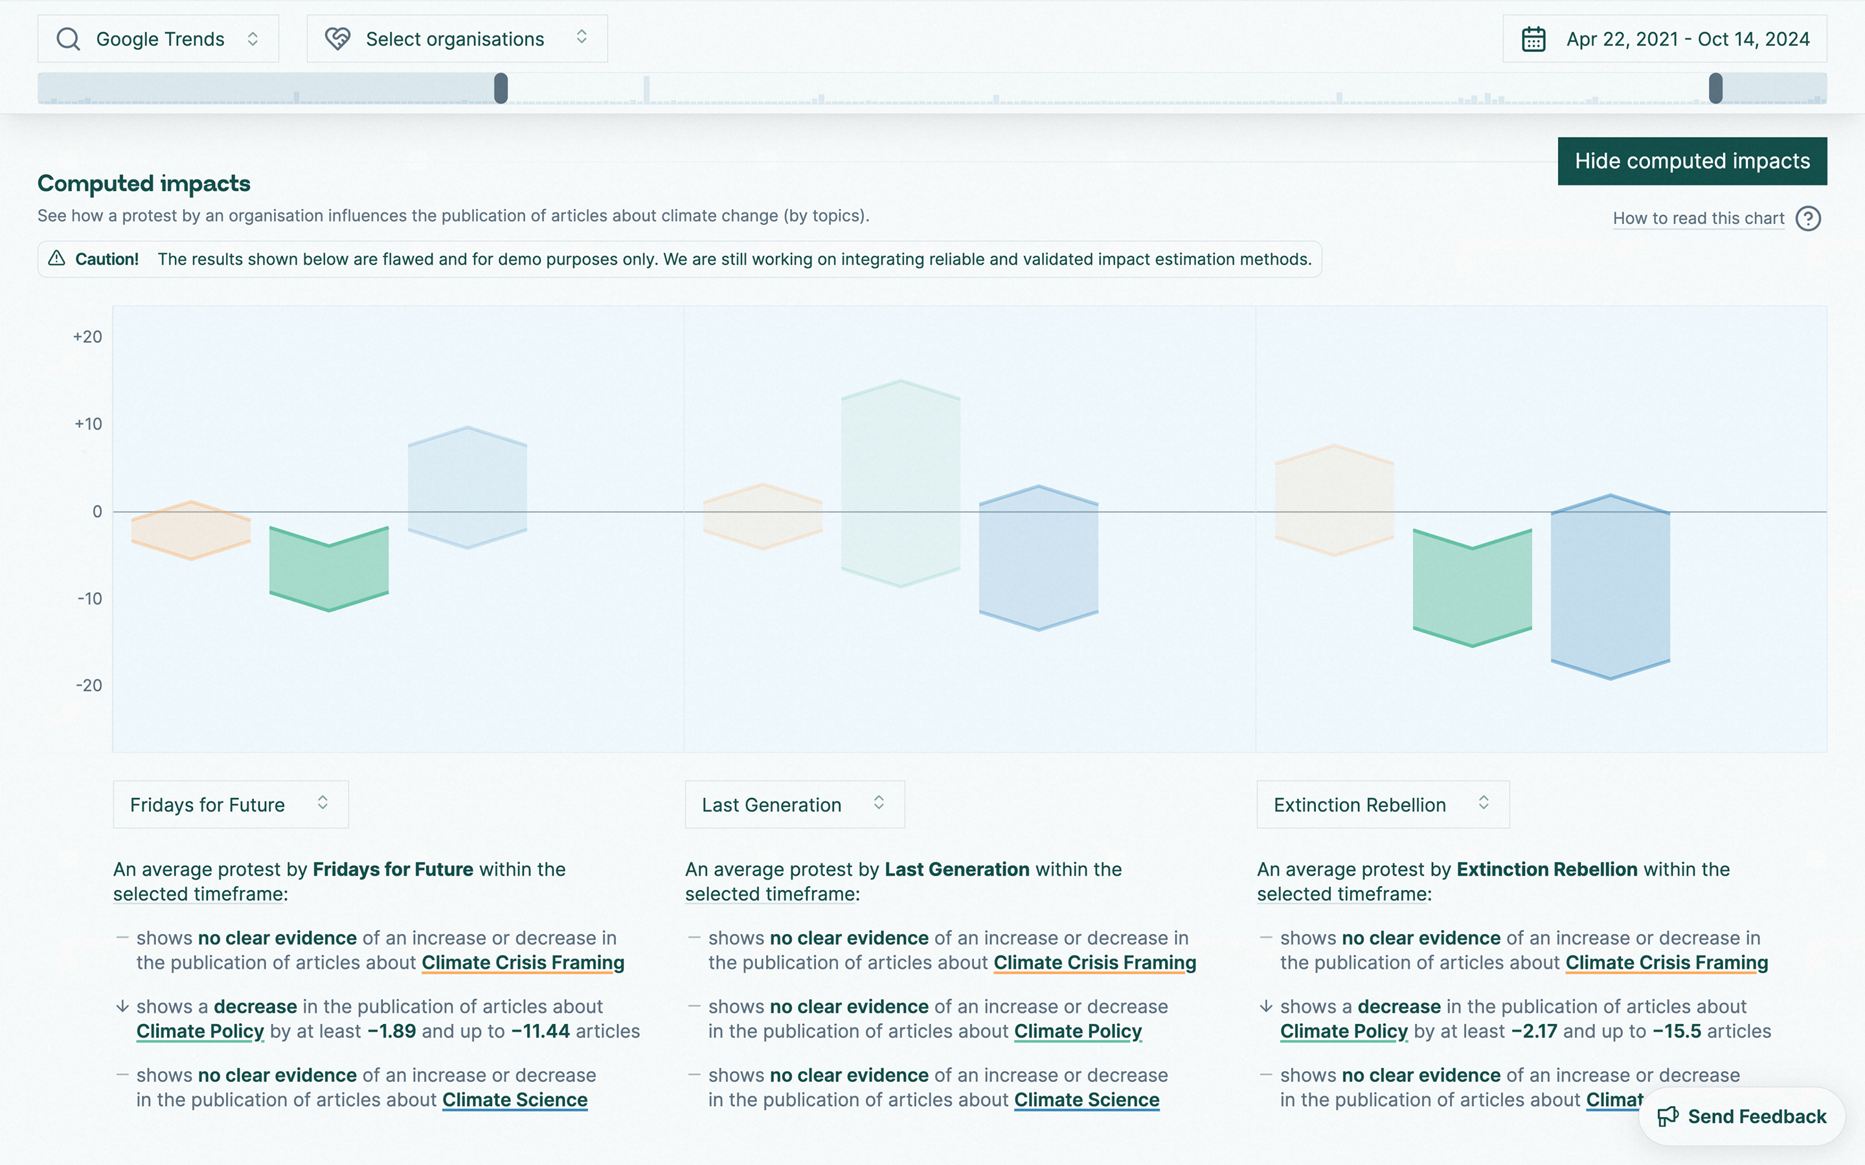Click the heart-handshake icon beside Select organisations

pyautogui.click(x=337, y=39)
